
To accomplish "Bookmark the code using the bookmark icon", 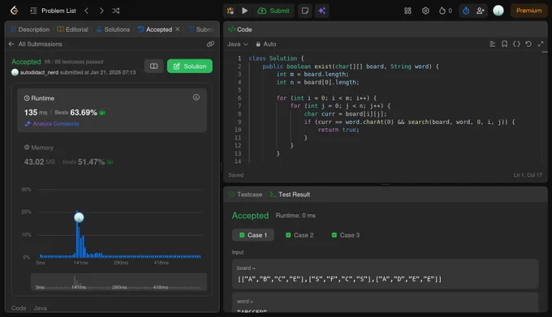I will (x=504, y=44).
